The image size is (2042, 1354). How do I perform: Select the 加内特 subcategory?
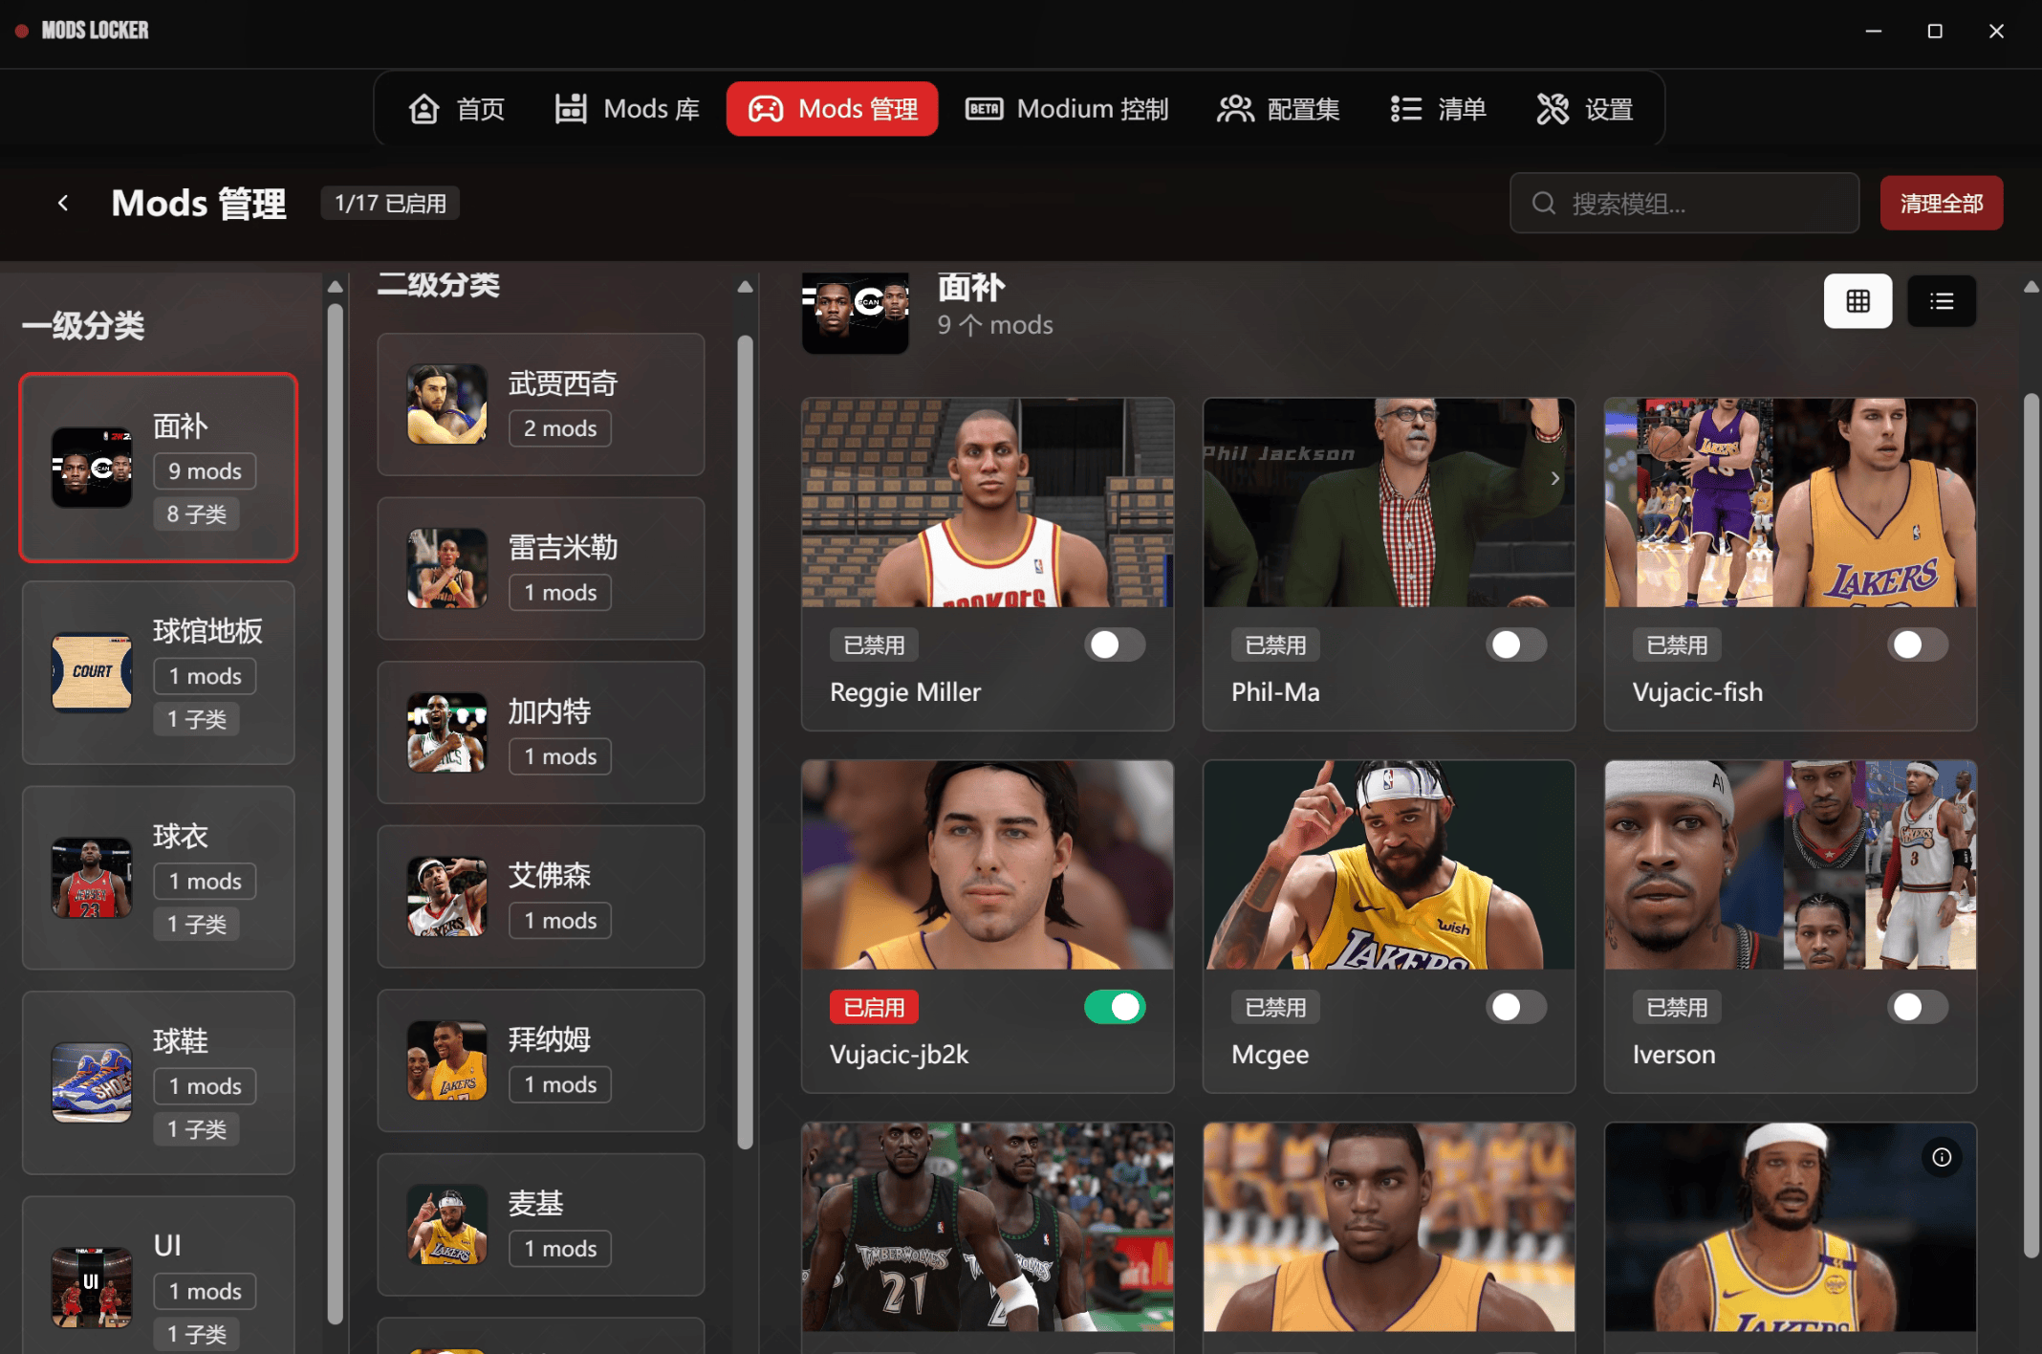click(541, 732)
